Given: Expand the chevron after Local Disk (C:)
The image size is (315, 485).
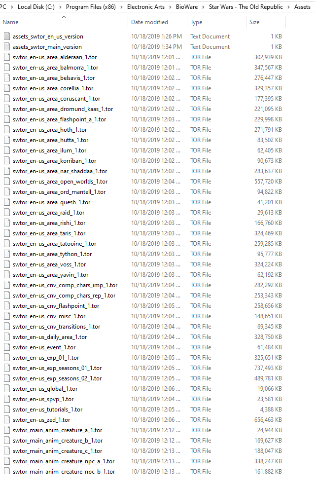Looking at the screenshot, I should click(60, 7).
